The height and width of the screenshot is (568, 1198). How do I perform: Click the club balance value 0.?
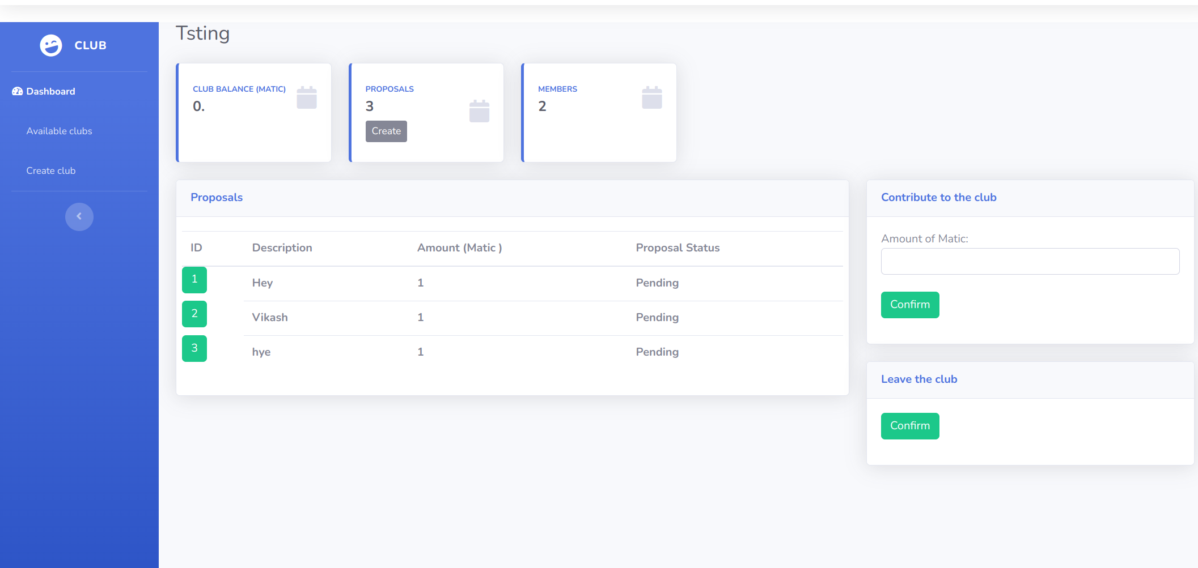pyautogui.click(x=198, y=106)
